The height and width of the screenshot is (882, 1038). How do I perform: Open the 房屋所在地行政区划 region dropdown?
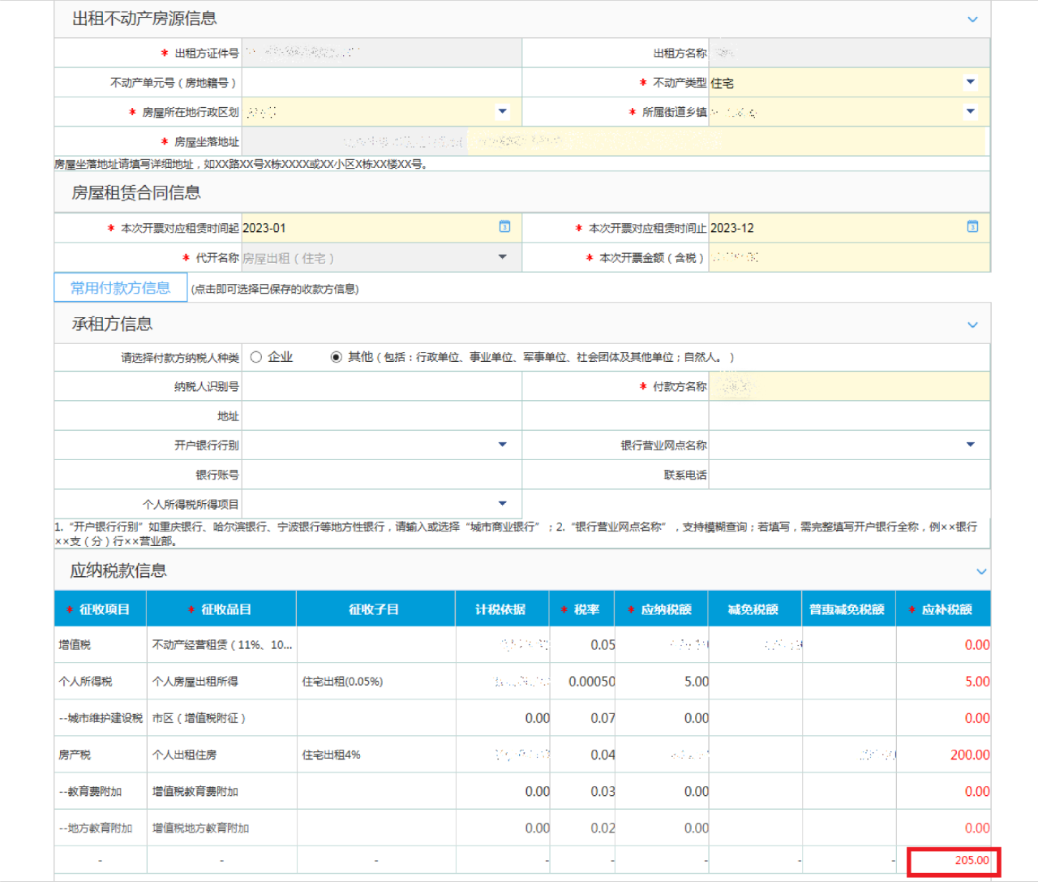pos(503,111)
